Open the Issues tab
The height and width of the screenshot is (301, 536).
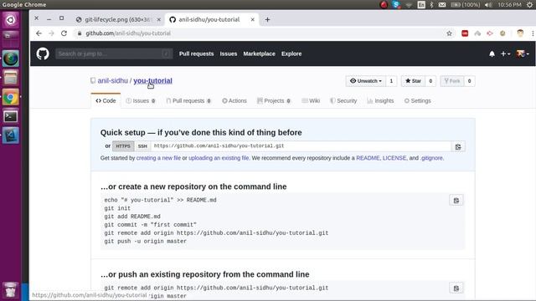pos(141,101)
